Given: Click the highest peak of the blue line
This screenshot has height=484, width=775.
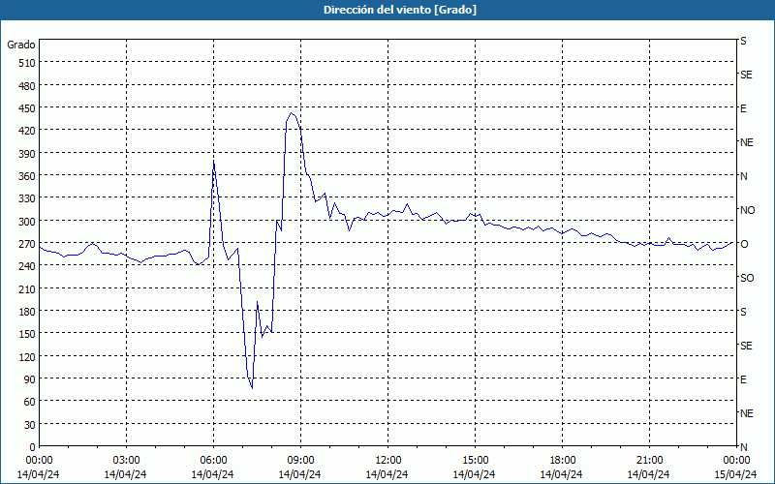Looking at the screenshot, I should click(292, 113).
